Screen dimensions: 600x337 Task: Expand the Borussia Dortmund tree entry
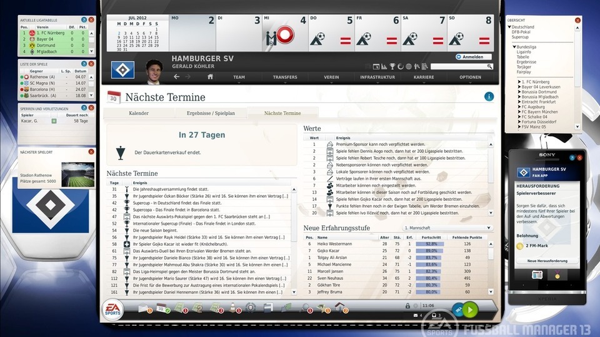click(x=519, y=92)
